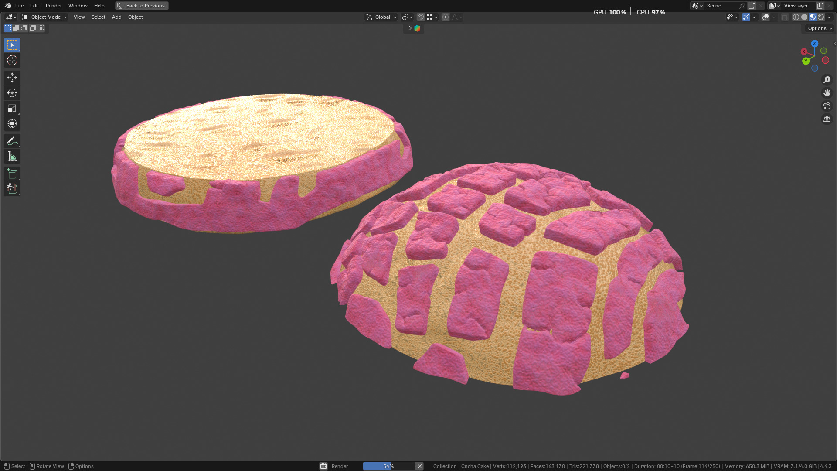Switch to solid viewport shading
Image resolution: width=837 pixels, height=471 pixels.
(x=804, y=17)
